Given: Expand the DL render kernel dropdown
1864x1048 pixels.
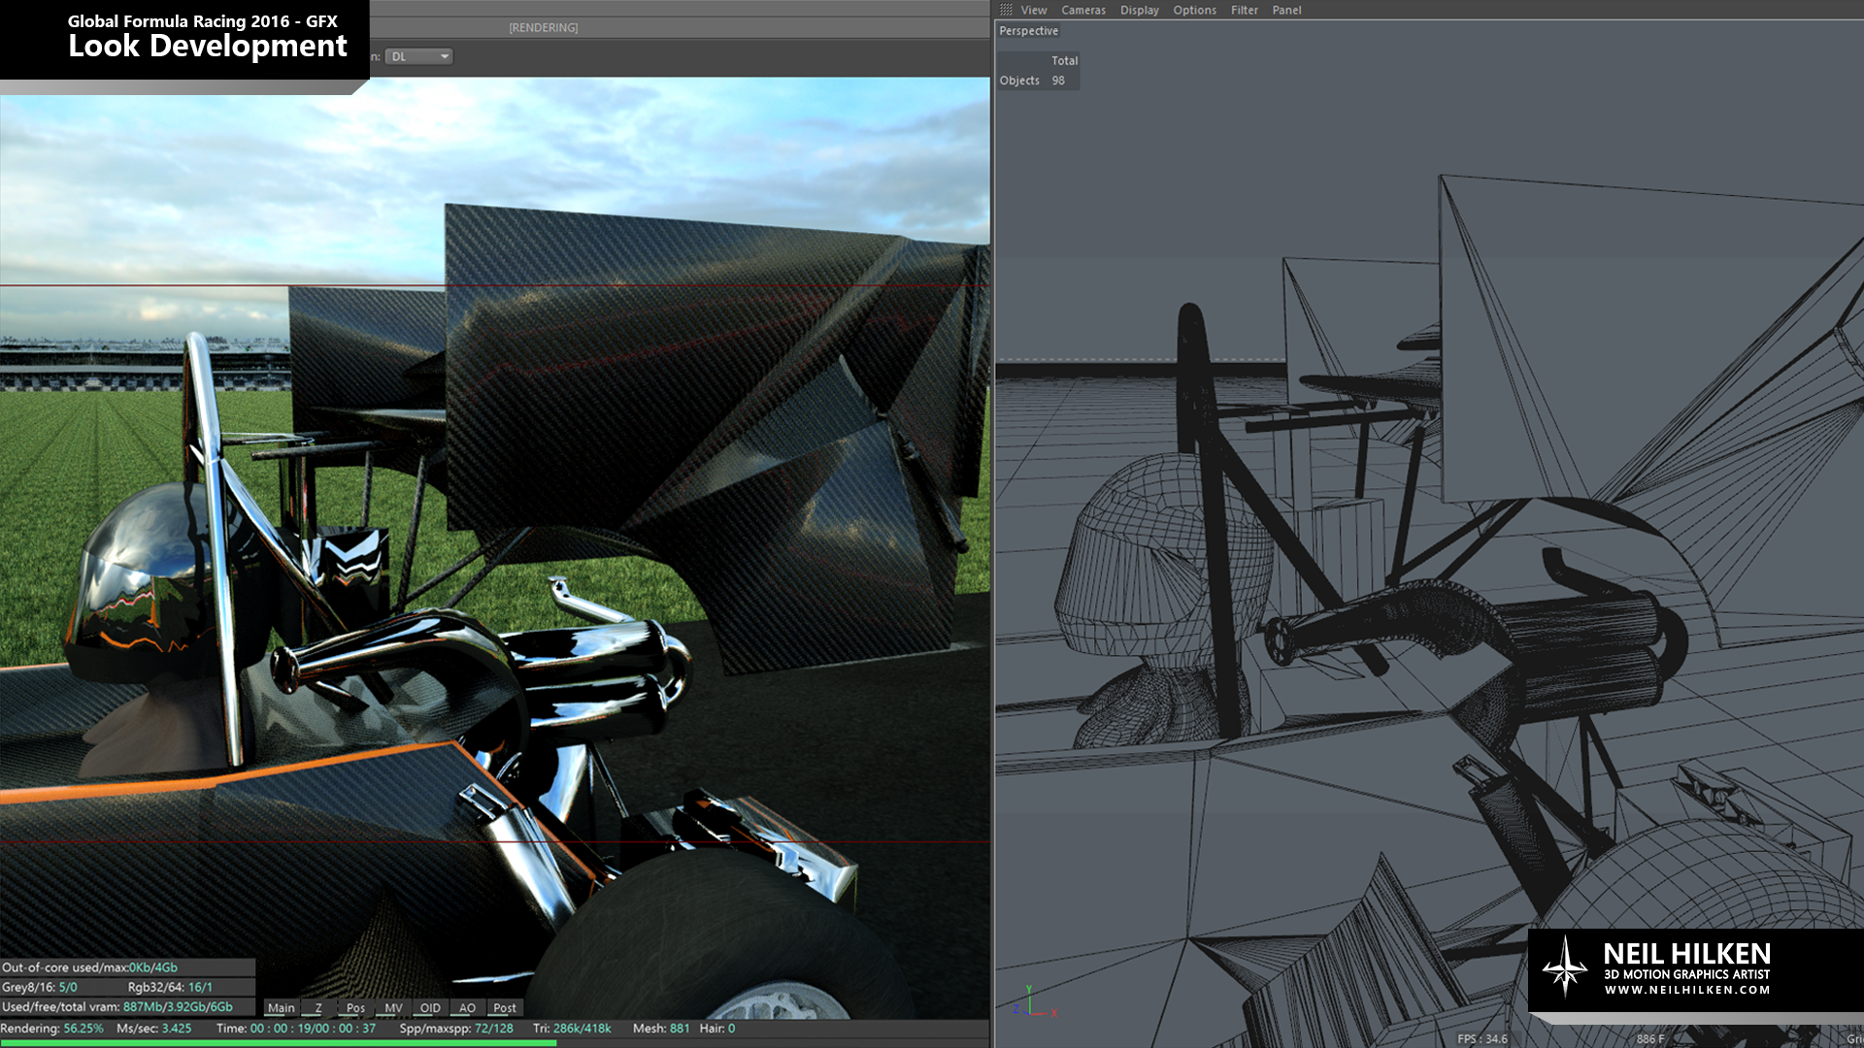Looking at the screenshot, I should [x=419, y=56].
